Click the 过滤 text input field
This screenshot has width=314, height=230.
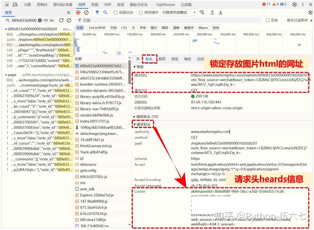(x=166, y=20)
